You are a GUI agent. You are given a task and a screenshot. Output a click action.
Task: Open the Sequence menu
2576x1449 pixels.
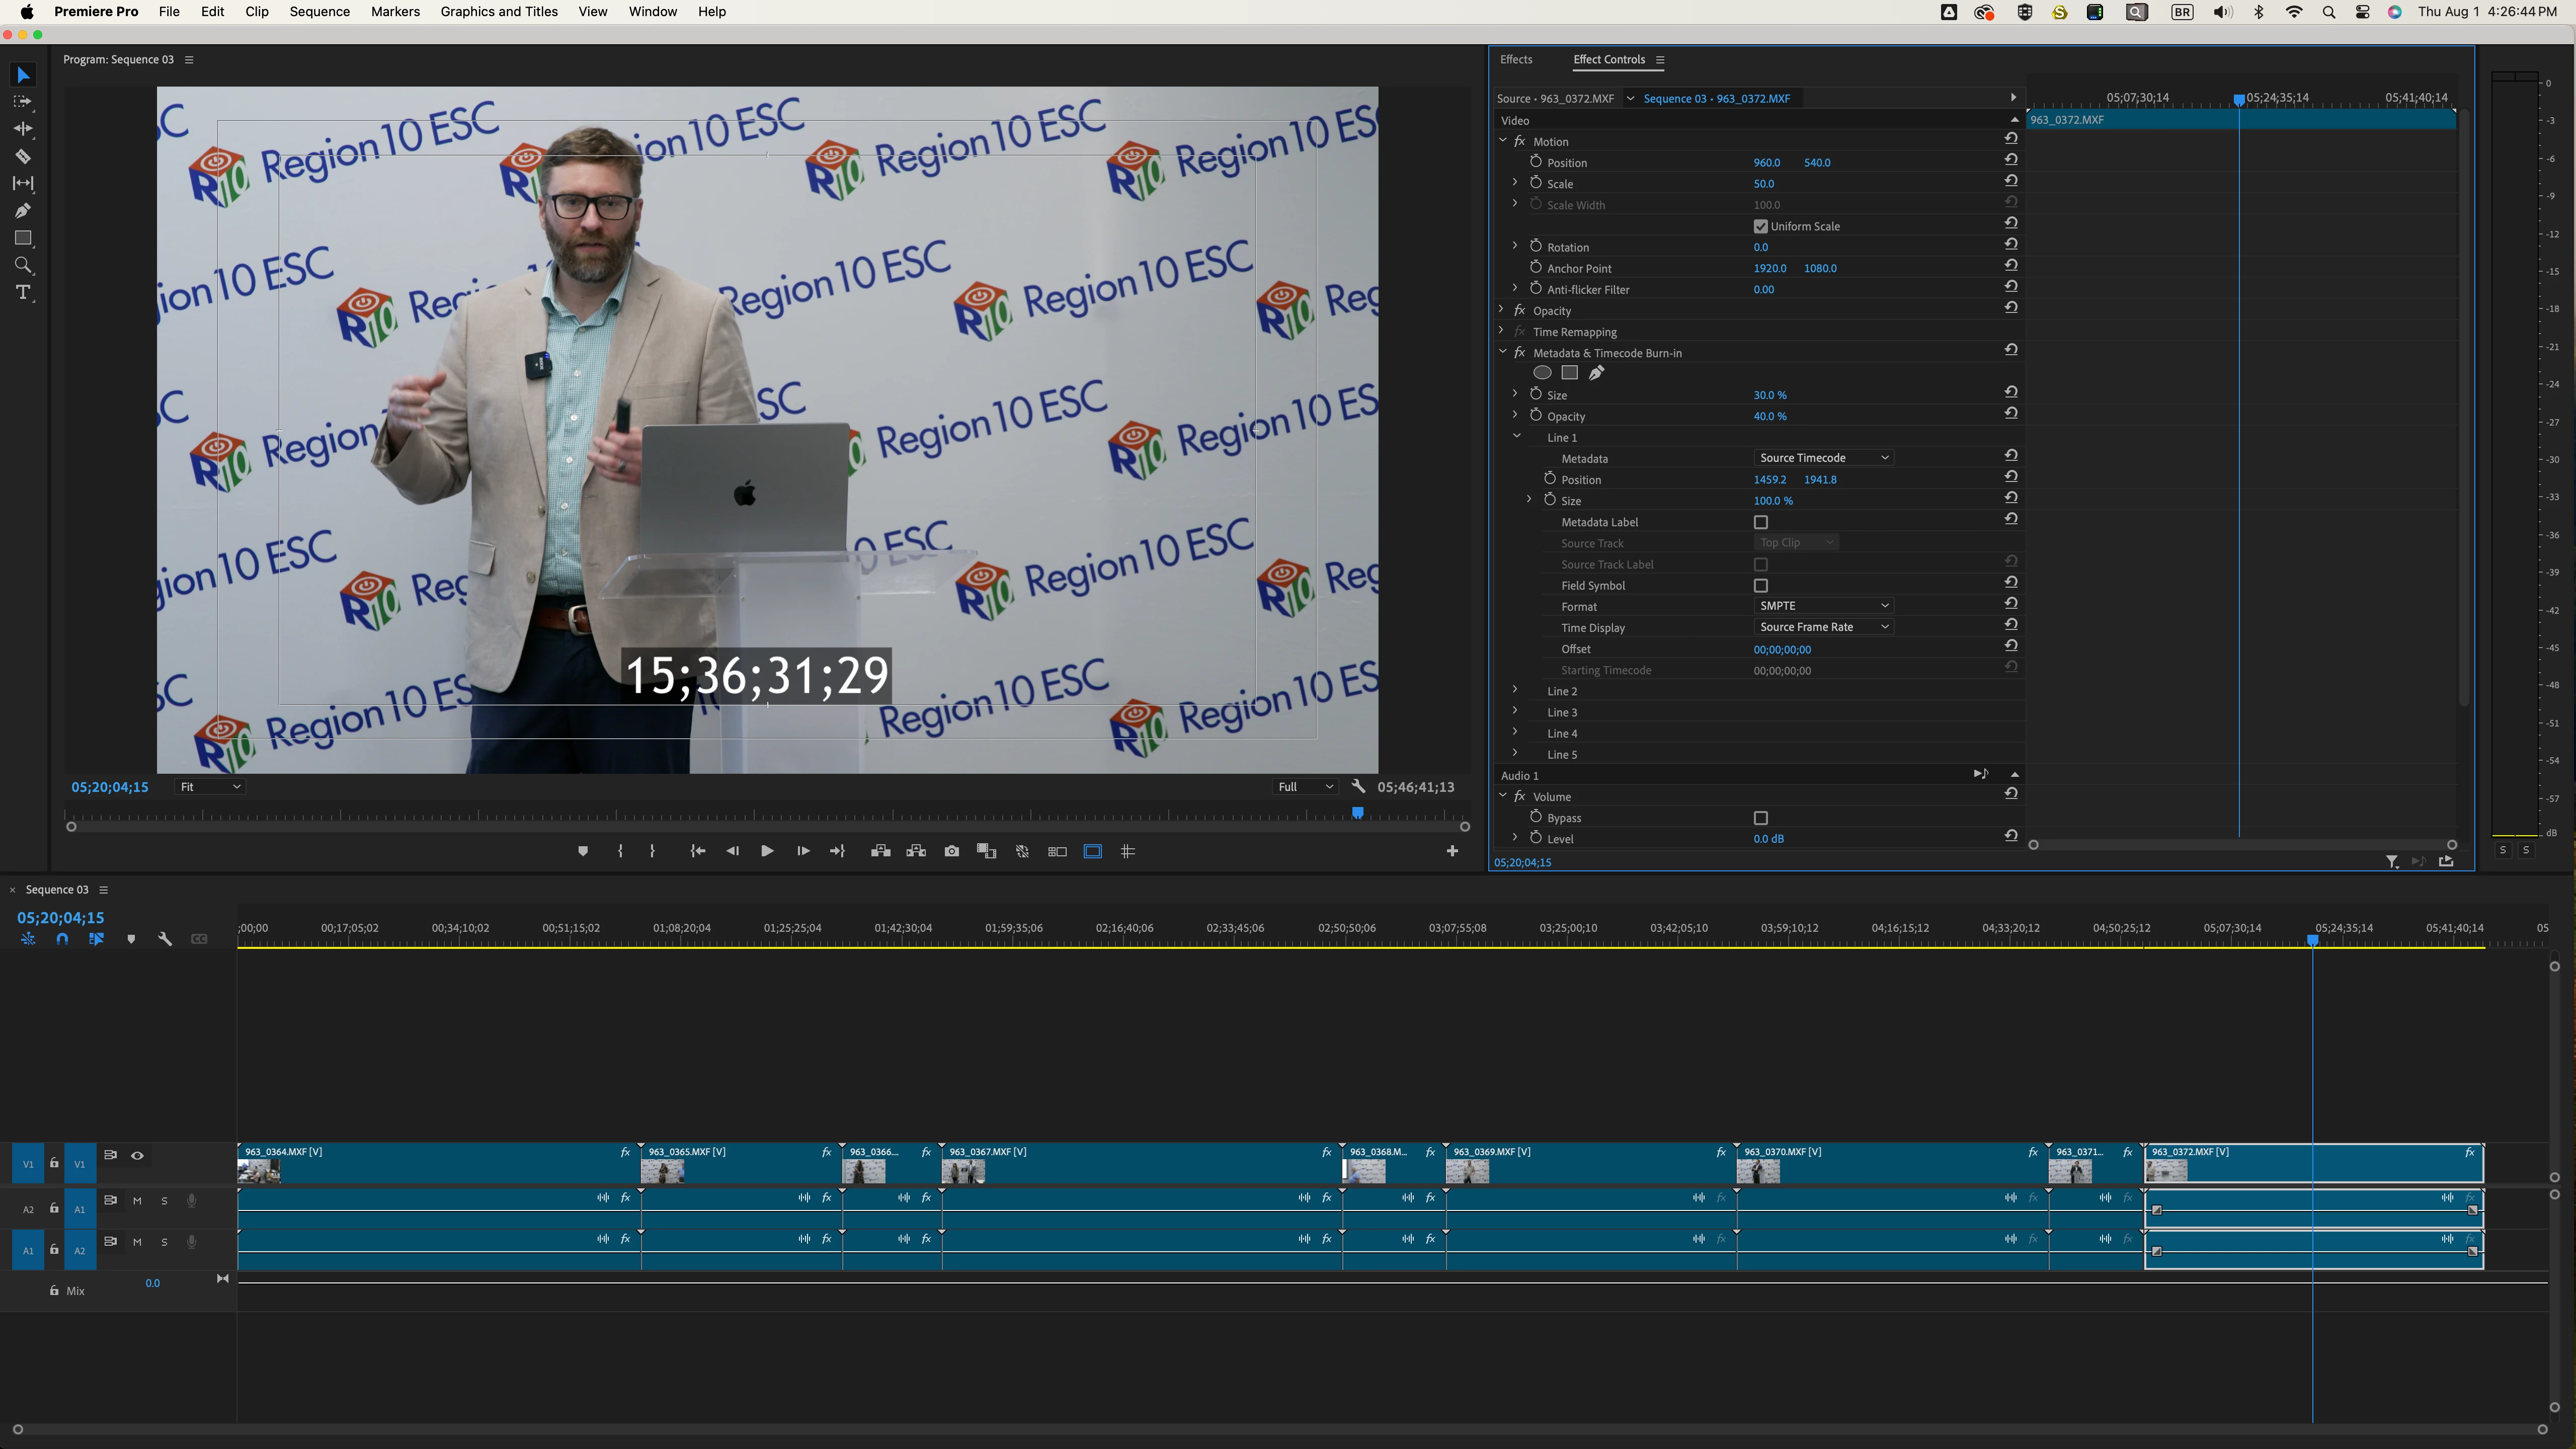click(x=319, y=12)
